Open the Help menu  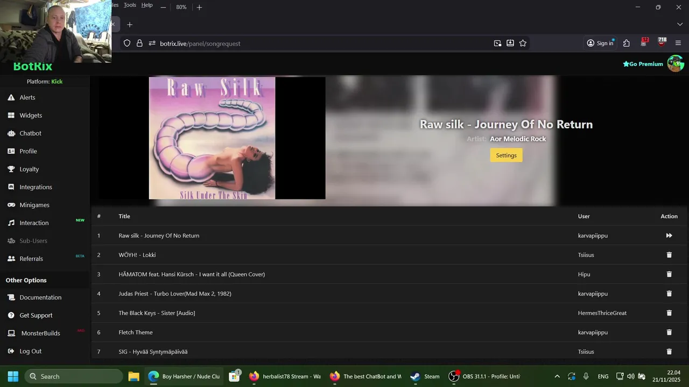click(147, 5)
